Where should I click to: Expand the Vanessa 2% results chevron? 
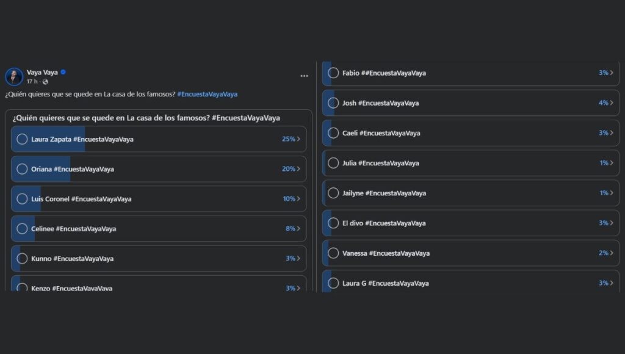click(x=612, y=253)
